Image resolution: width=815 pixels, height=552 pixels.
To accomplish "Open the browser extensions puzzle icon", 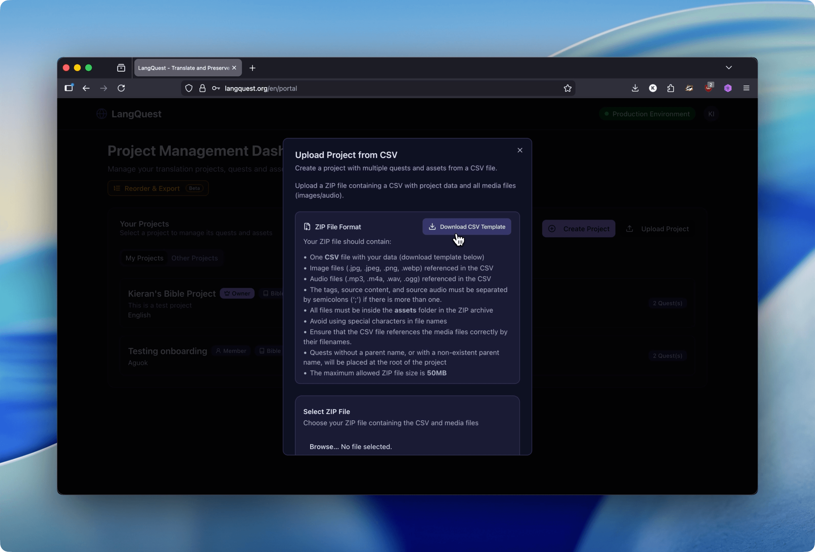I will (x=671, y=88).
